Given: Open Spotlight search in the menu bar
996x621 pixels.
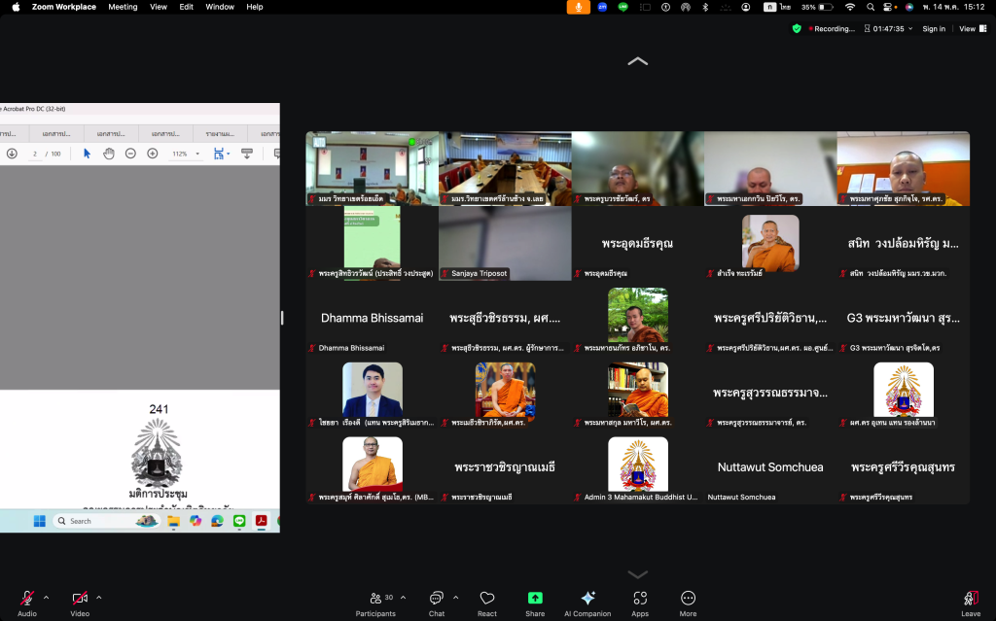Looking at the screenshot, I should [x=871, y=7].
